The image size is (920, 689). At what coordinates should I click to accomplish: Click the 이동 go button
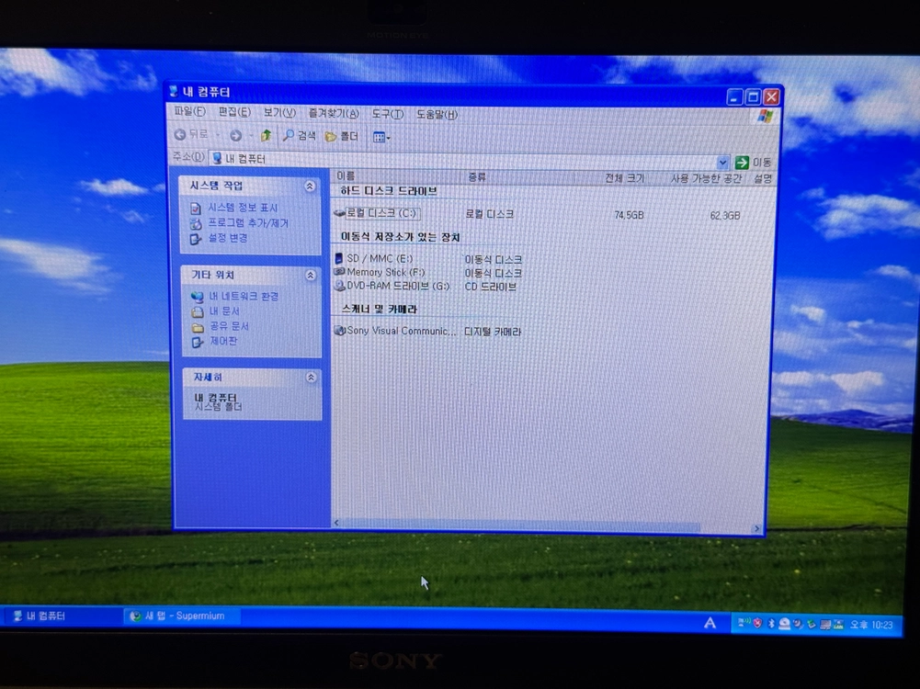tap(753, 163)
